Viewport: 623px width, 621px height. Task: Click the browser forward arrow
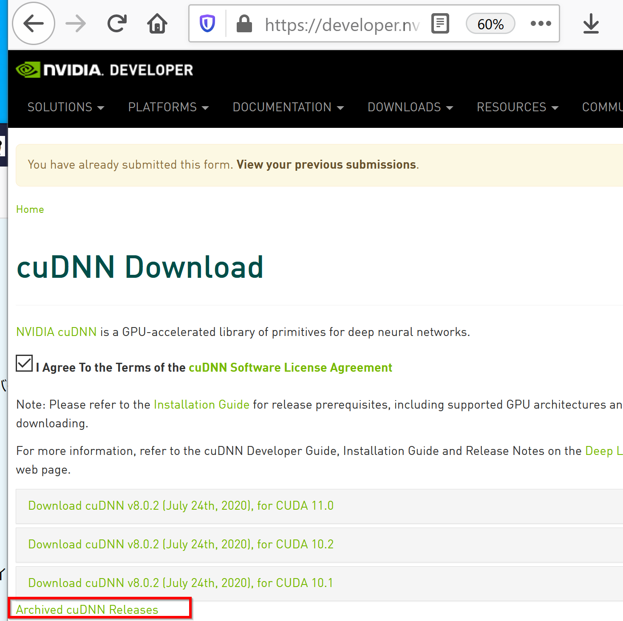[76, 23]
